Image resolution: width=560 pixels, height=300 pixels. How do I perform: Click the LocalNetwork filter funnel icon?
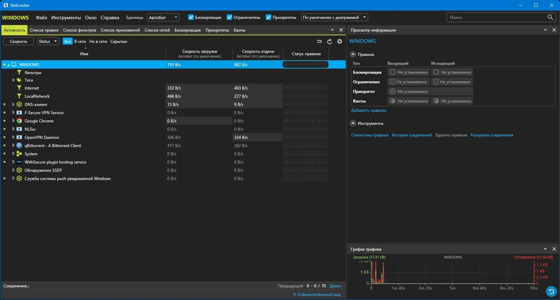[x=20, y=96]
